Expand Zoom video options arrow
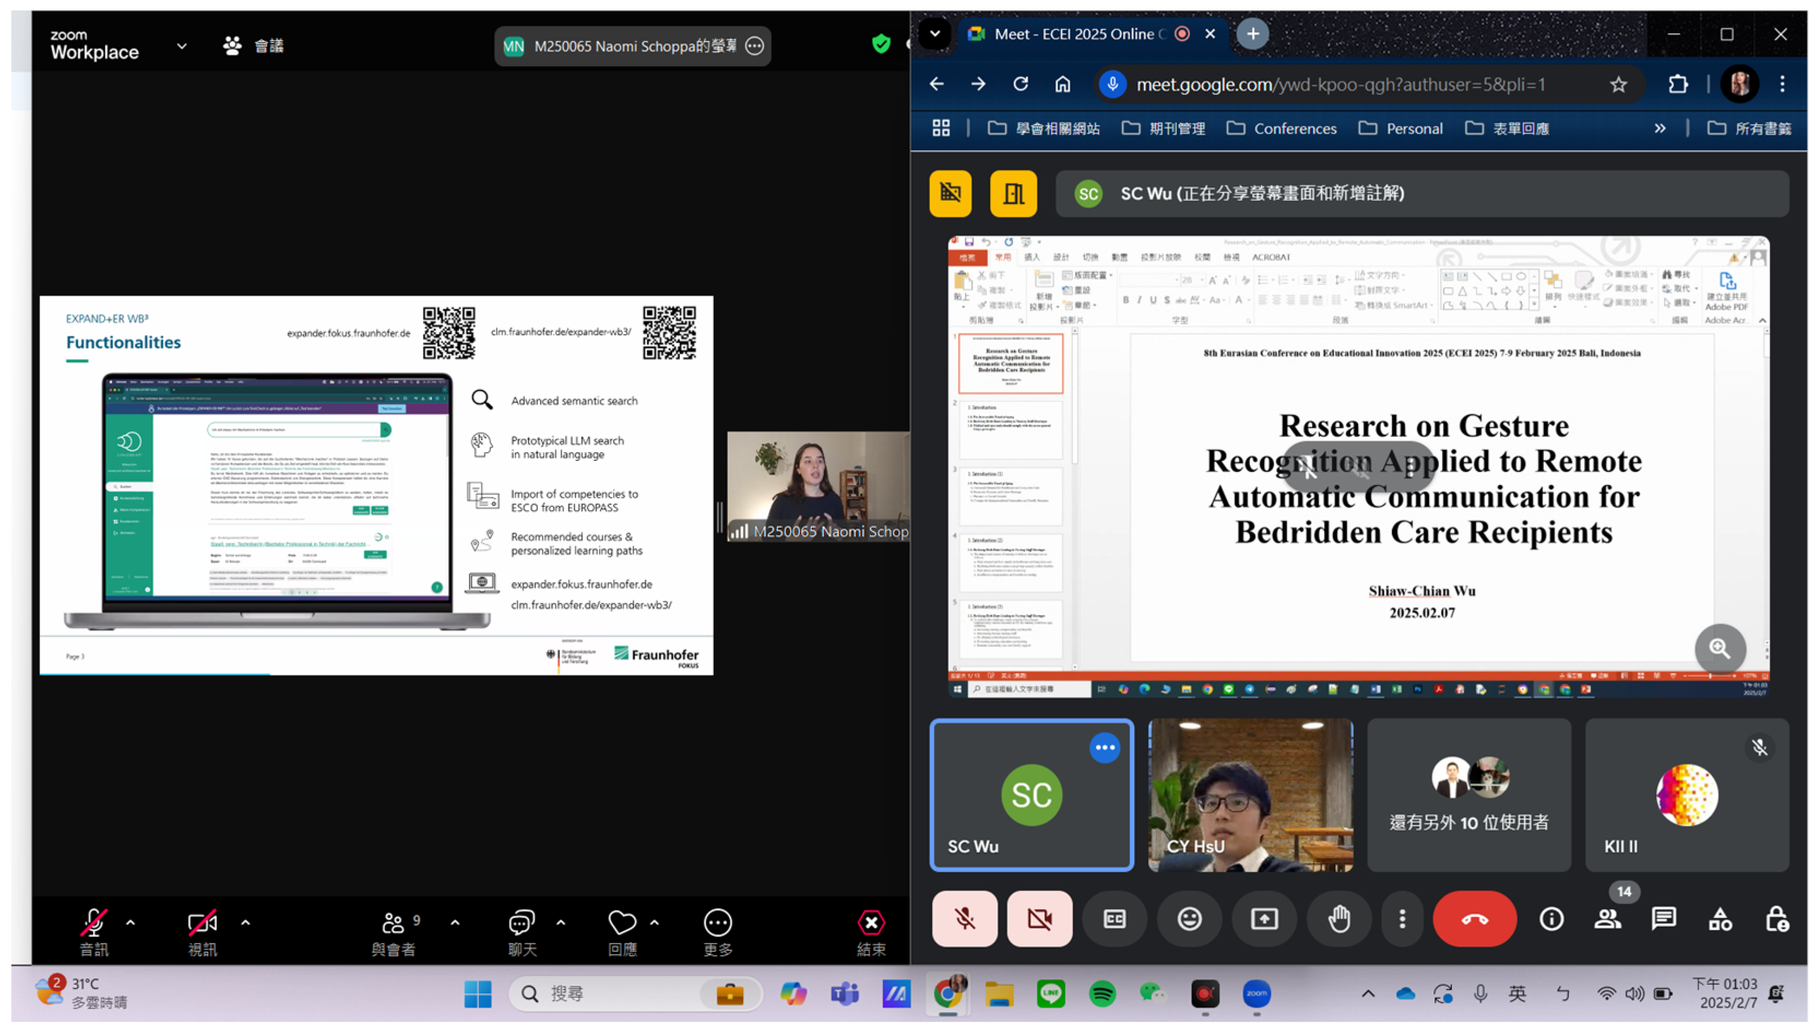This screenshot has height=1036, width=1820. tap(245, 922)
